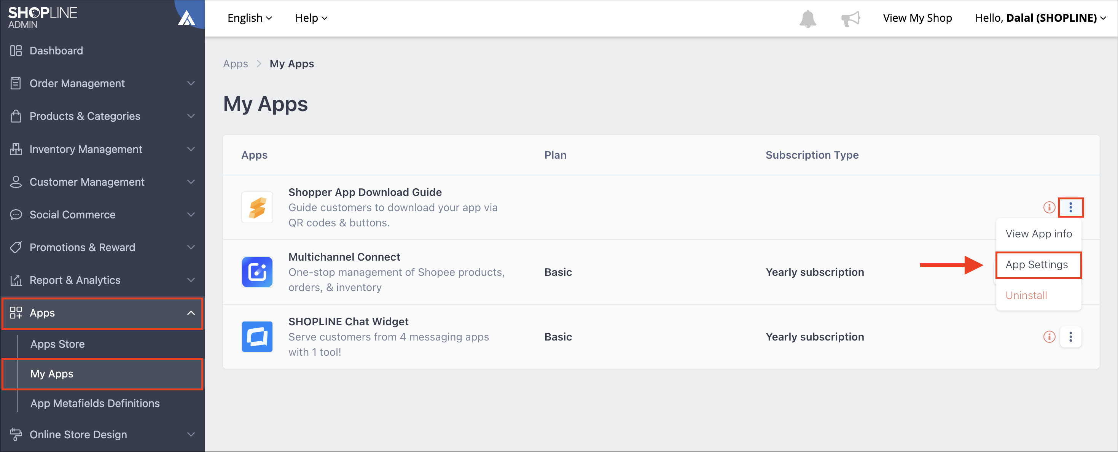This screenshot has width=1118, height=452.
Task: Open the Help dropdown menu
Action: (x=311, y=18)
